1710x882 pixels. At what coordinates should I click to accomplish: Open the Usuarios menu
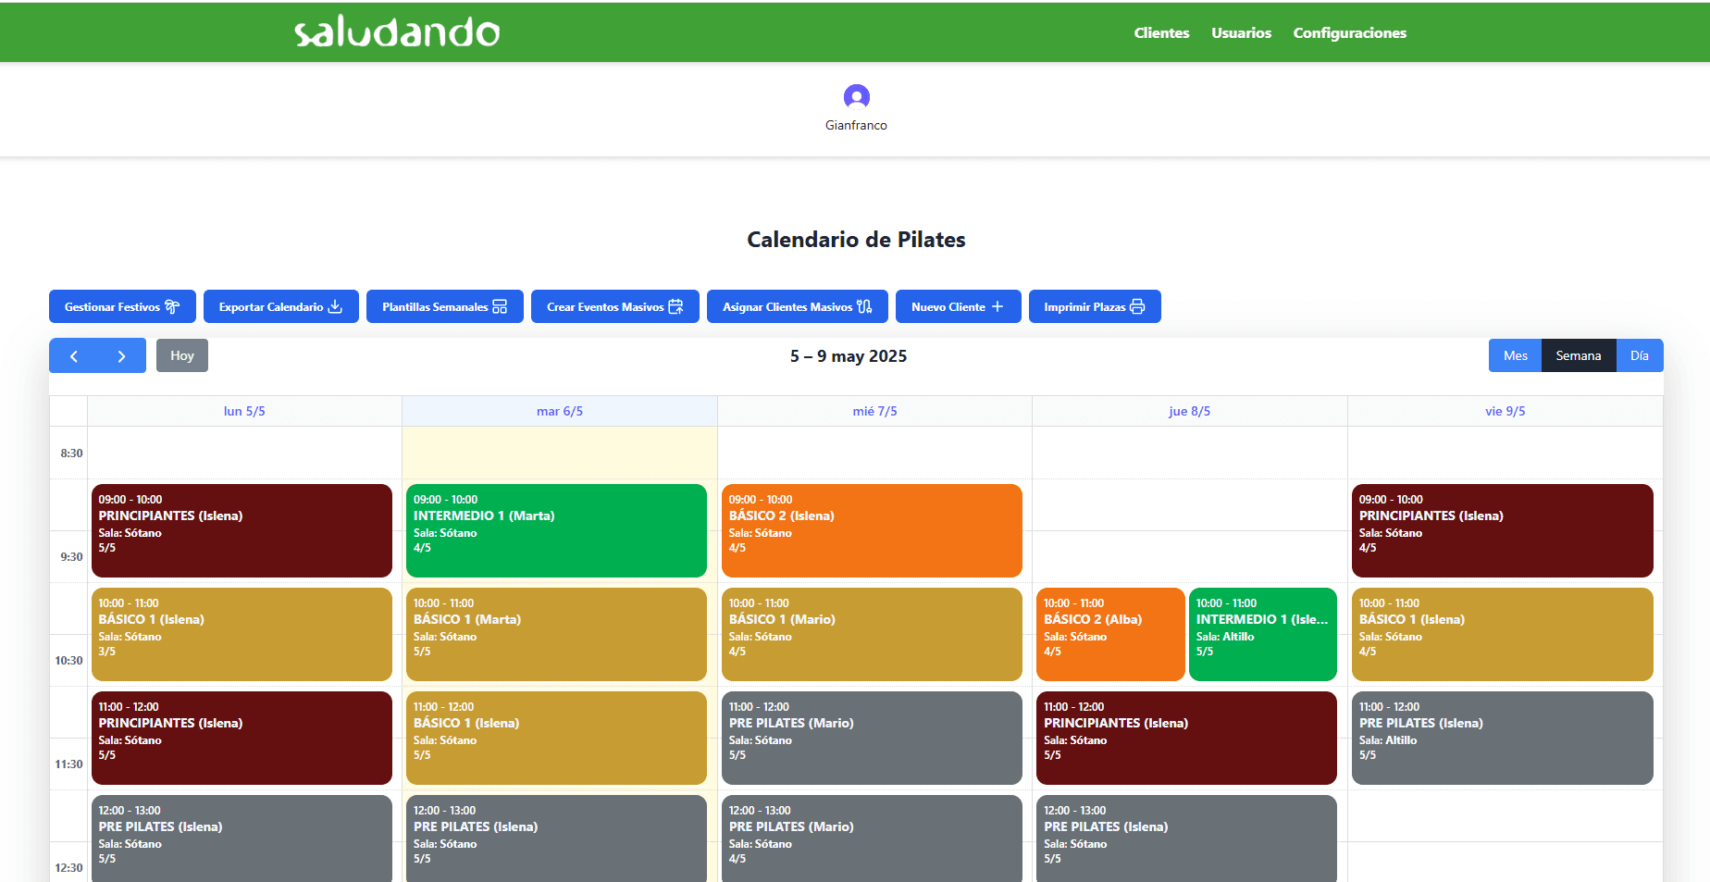[1241, 32]
